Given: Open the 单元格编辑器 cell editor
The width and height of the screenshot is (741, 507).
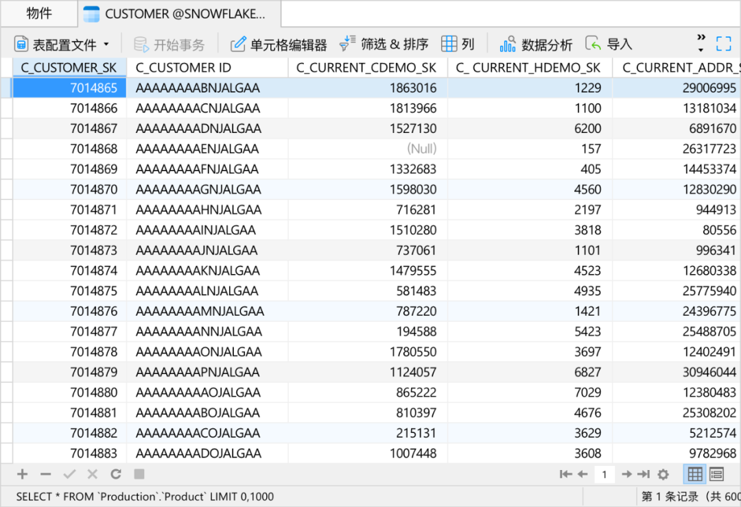Looking at the screenshot, I should tap(279, 45).
